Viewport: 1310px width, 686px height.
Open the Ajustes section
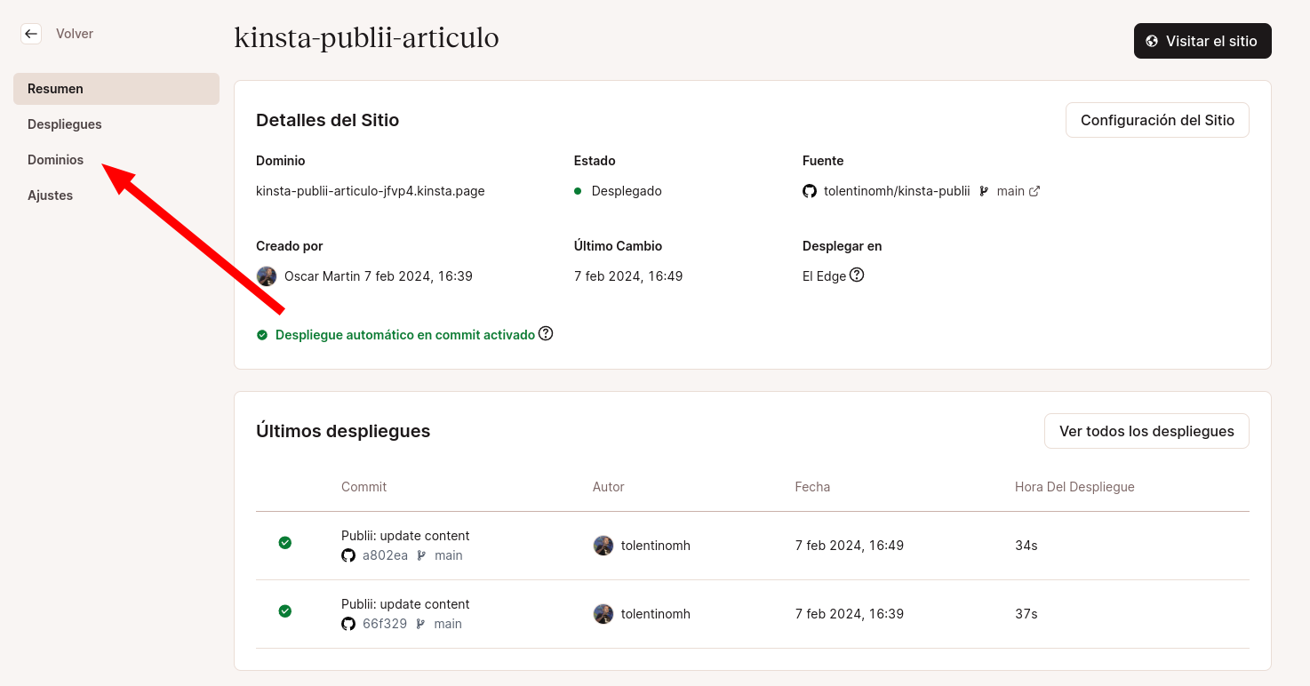pos(50,195)
